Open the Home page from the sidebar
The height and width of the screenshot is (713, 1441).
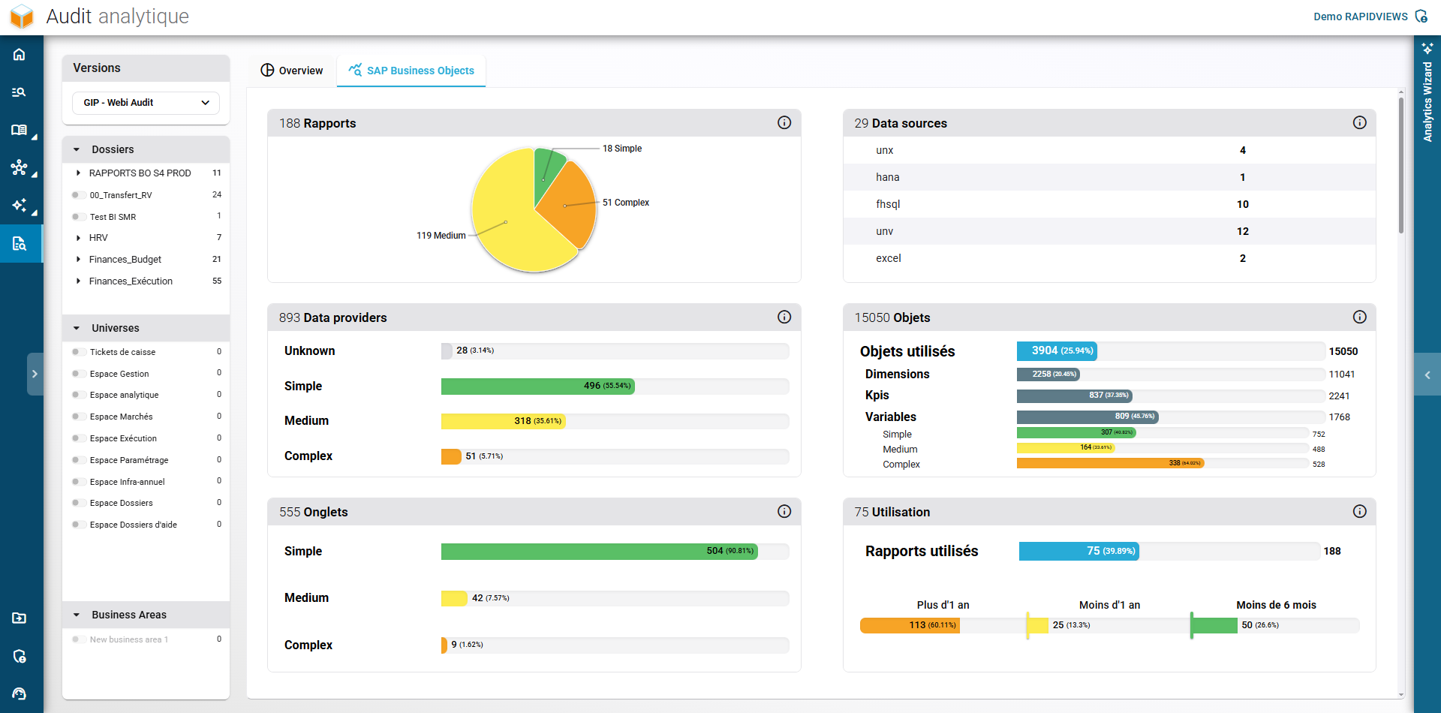pos(20,54)
